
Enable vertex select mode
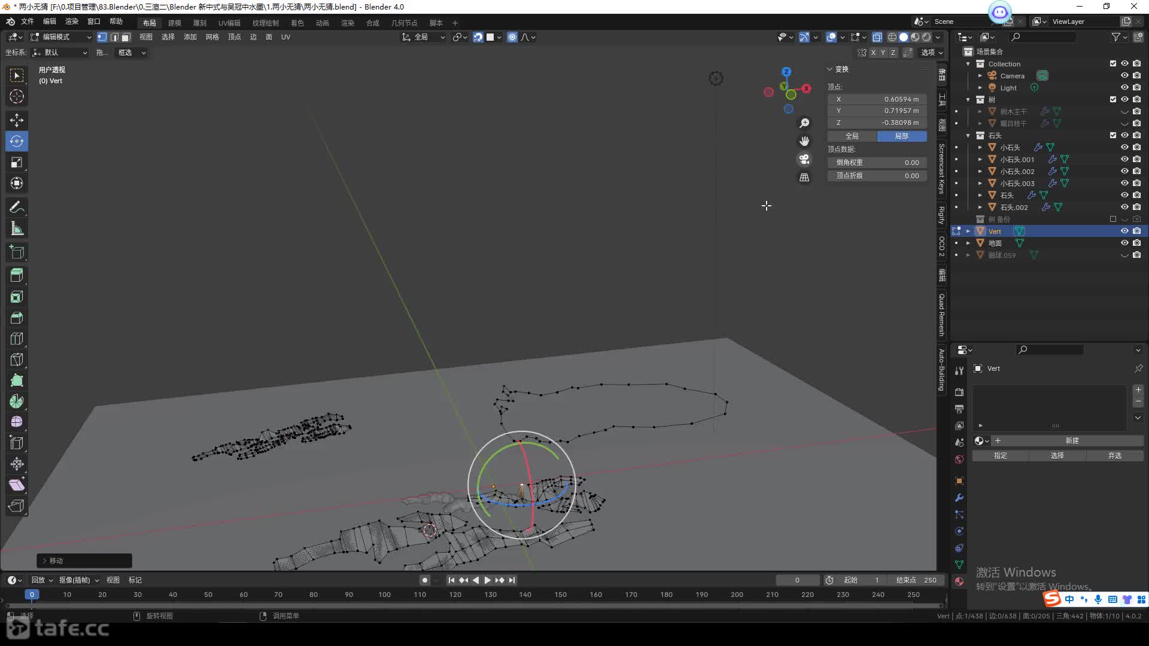pos(102,37)
